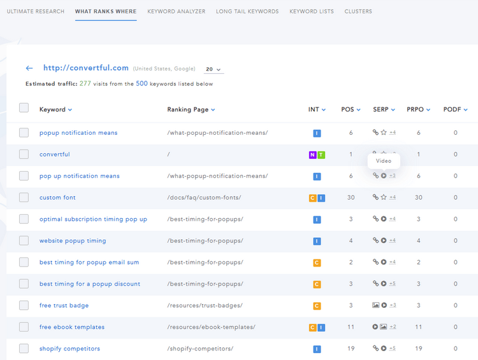Screen dimensions: 478x360
Task: Click video icon in 'pop up notification means' row
Action: [x=384, y=176]
